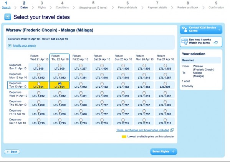Click the Economy class text
The width and height of the screenshot is (230, 162).
(x=187, y=86)
